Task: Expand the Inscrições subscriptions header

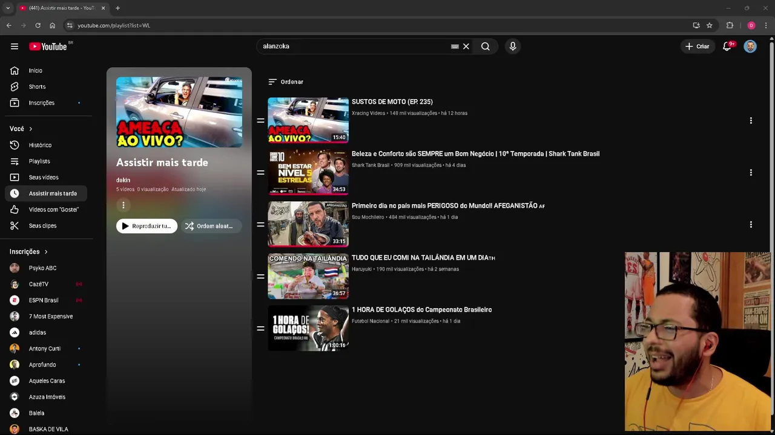Action: coord(28,251)
